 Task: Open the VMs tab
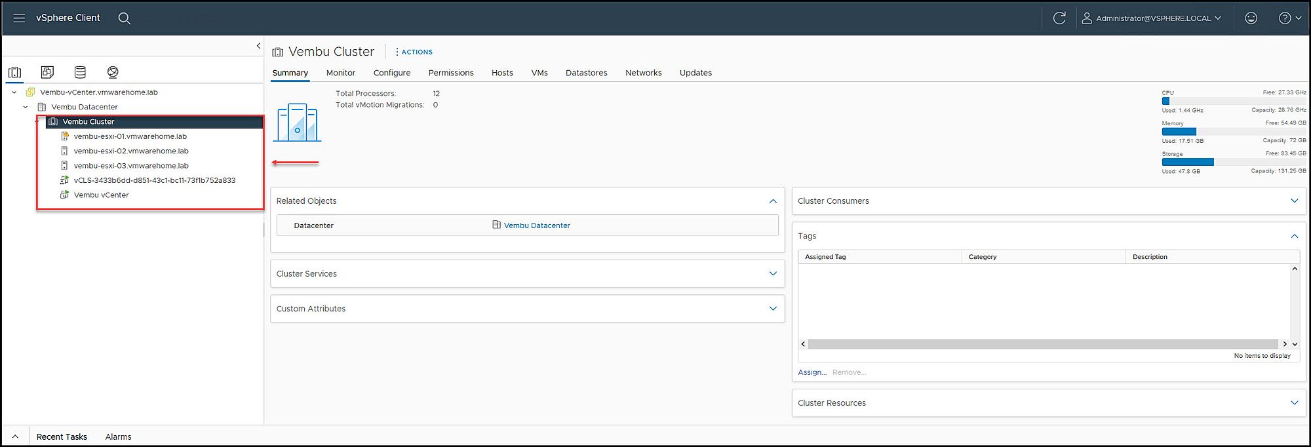[539, 73]
